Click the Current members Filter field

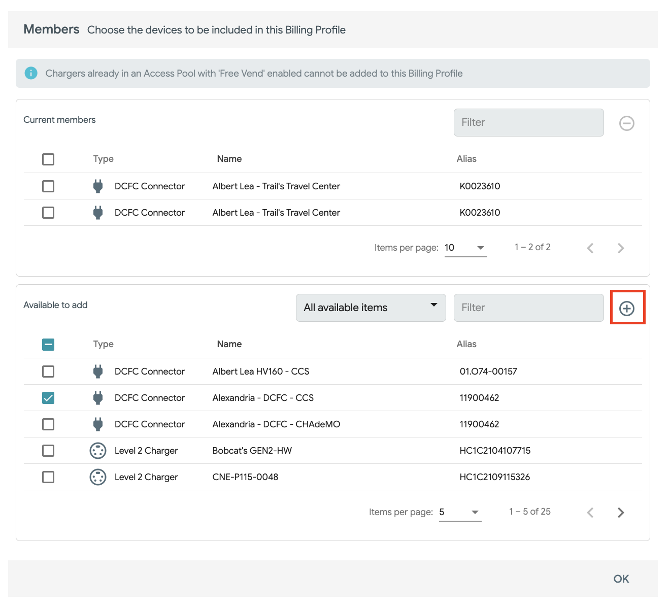pos(529,122)
